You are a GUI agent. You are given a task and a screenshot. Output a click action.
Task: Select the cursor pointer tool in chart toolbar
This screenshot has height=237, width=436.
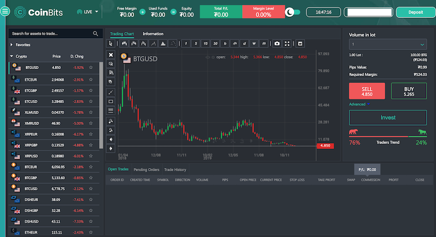111,43
